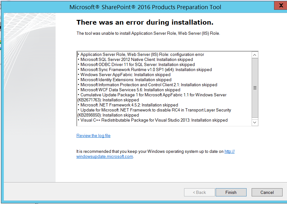The image size is (287, 204).
Task: Click the 'Application Server Role' configuration error line
Action: [141, 54]
